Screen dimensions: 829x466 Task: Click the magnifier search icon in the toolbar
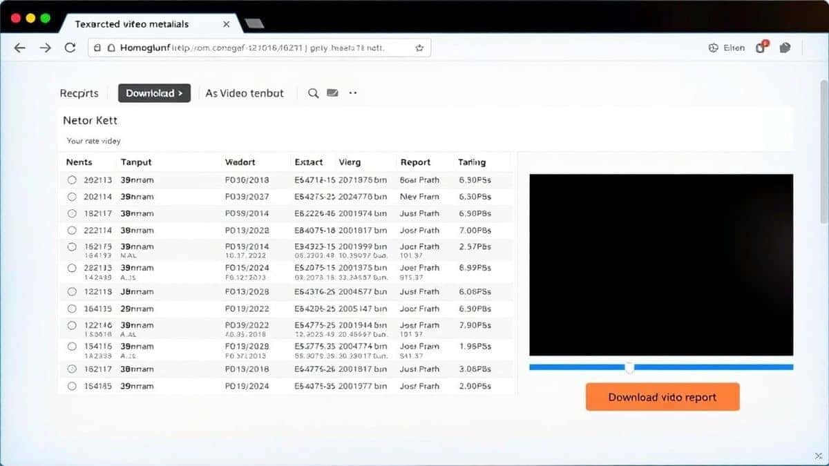point(314,93)
